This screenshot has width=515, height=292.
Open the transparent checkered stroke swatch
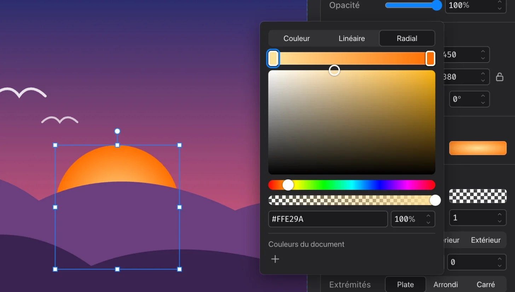point(478,196)
